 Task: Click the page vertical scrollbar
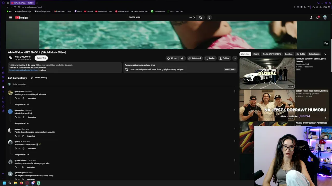pos(331,56)
